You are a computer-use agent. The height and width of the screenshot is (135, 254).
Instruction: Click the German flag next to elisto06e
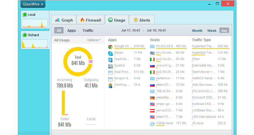click(x=152, y=98)
